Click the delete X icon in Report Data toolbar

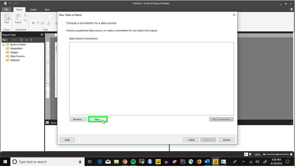coord(21,40)
